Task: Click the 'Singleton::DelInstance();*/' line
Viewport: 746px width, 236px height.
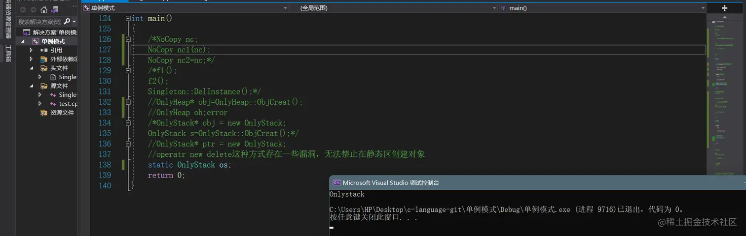Action: click(x=204, y=91)
